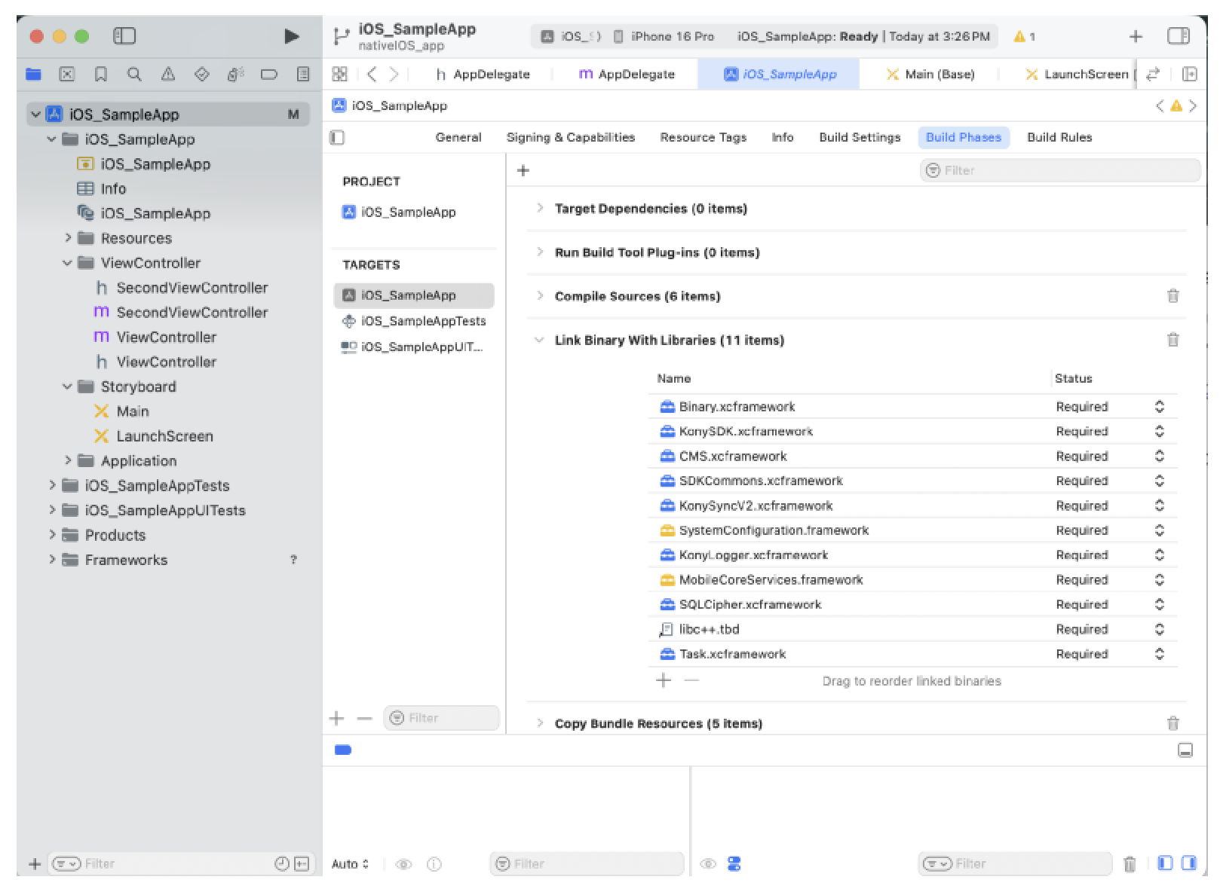Screen dimensions: 1220x892
Task: Click the editor refresh arrows icon
Action: coord(1152,74)
